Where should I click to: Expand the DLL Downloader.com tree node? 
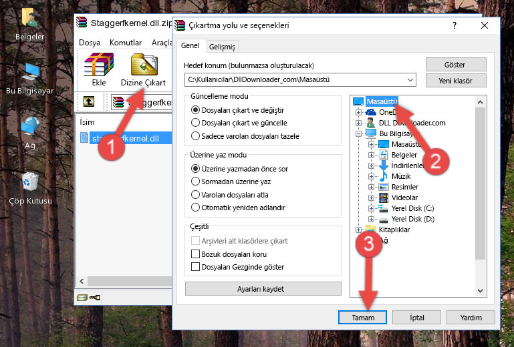[x=358, y=123]
